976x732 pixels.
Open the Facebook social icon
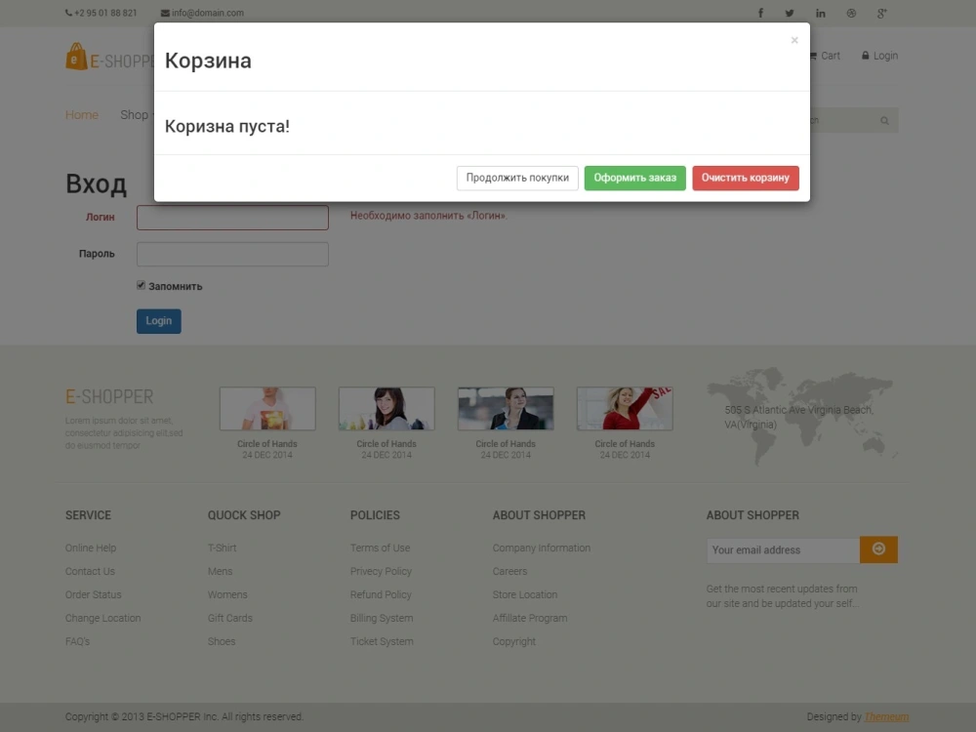tap(760, 13)
